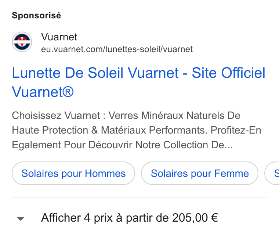Click "Vuarnet®" on the headline's second line
Viewport: 279px width, 240px height.
coord(43,92)
